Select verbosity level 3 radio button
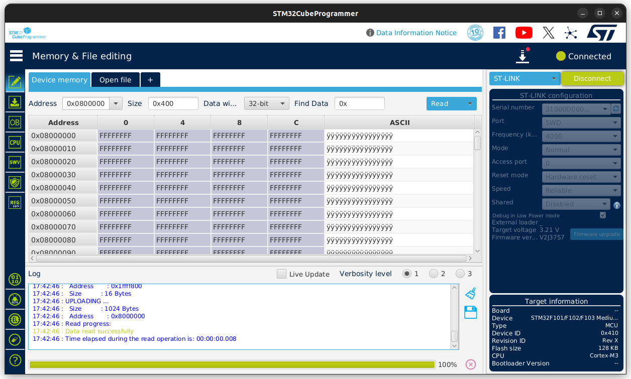The width and height of the screenshot is (631, 379). 460,274
